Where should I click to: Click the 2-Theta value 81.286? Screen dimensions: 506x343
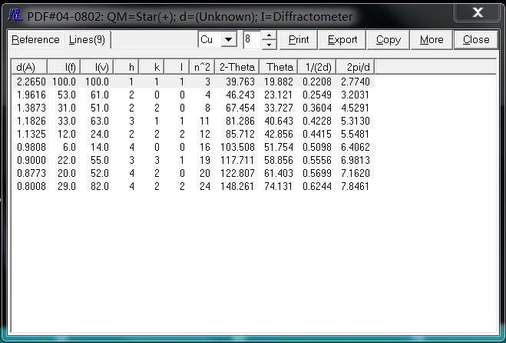tap(240, 121)
